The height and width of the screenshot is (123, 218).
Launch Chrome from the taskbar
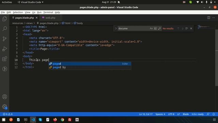pyautogui.click(x=62, y=120)
